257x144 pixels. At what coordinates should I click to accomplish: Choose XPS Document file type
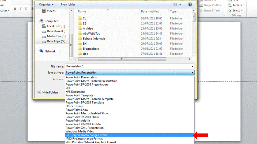[x=130, y=92]
